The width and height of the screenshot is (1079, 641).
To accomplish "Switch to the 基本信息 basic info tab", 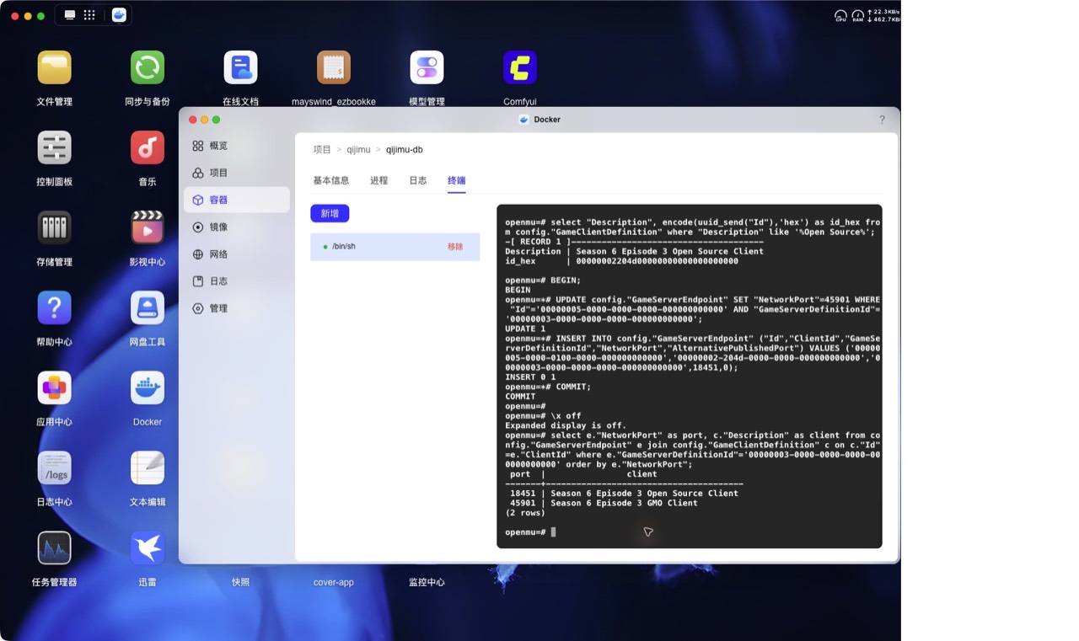I will [331, 180].
